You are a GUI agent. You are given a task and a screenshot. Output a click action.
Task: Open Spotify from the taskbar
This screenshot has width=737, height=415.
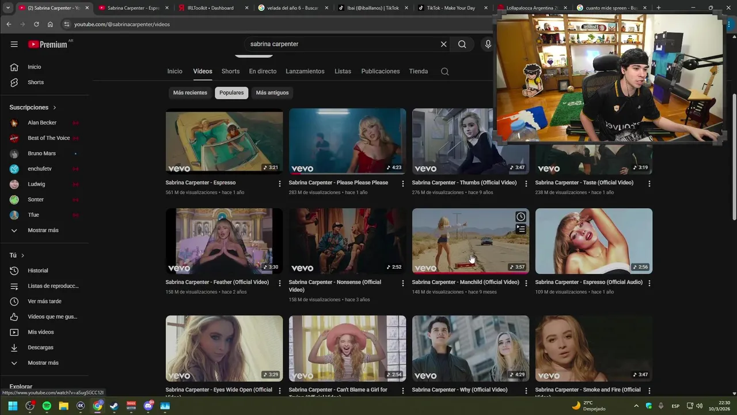(47, 406)
